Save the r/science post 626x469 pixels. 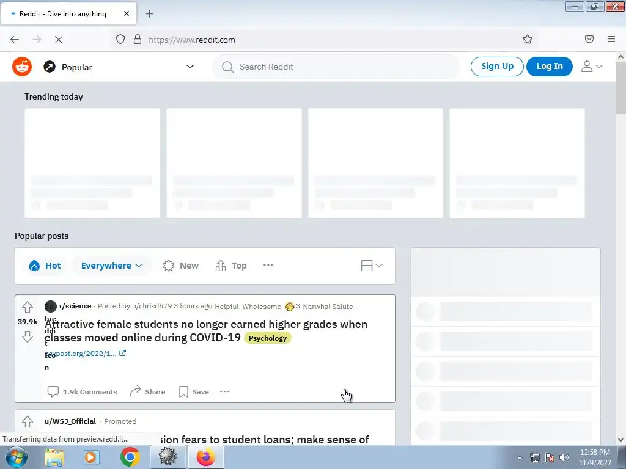[x=194, y=391]
